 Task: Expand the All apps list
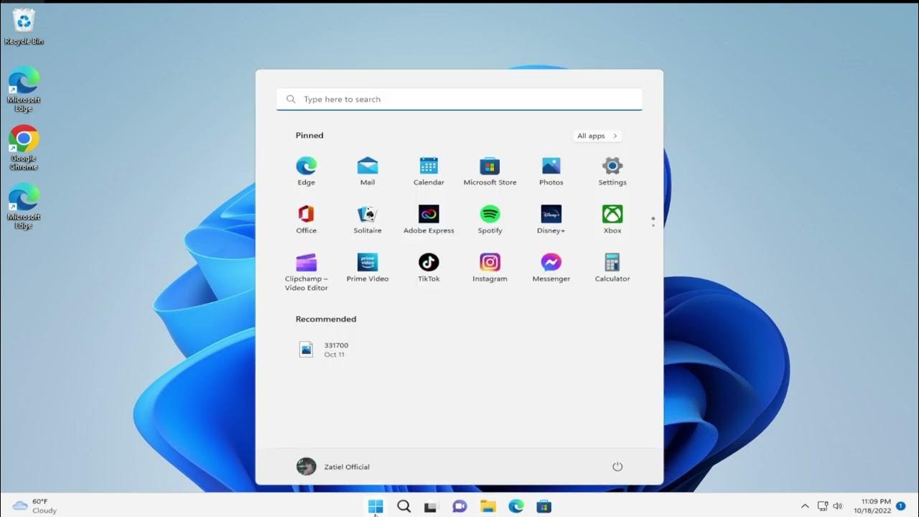[597, 136]
